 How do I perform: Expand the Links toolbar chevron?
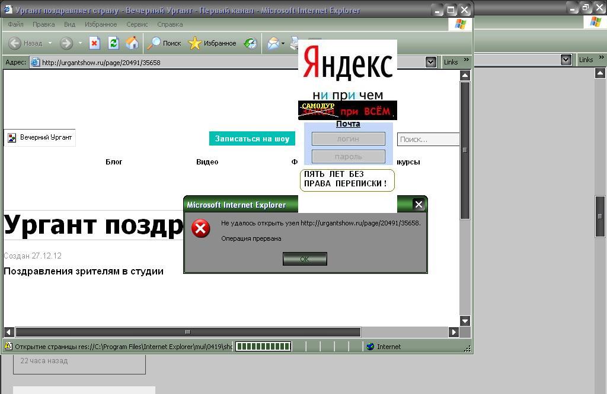pyautogui.click(x=466, y=60)
